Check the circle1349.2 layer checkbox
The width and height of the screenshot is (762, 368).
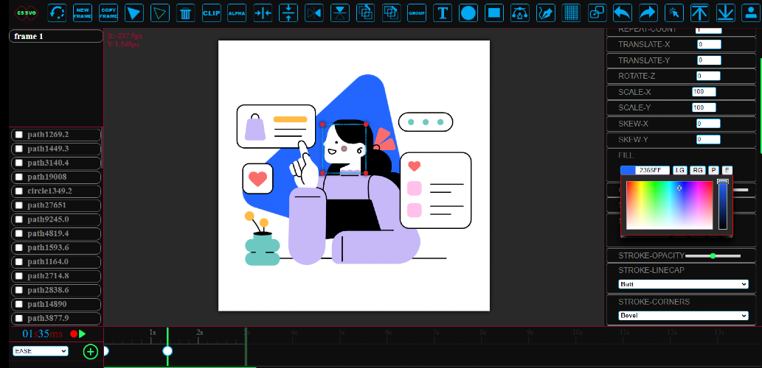tap(19, 191)
